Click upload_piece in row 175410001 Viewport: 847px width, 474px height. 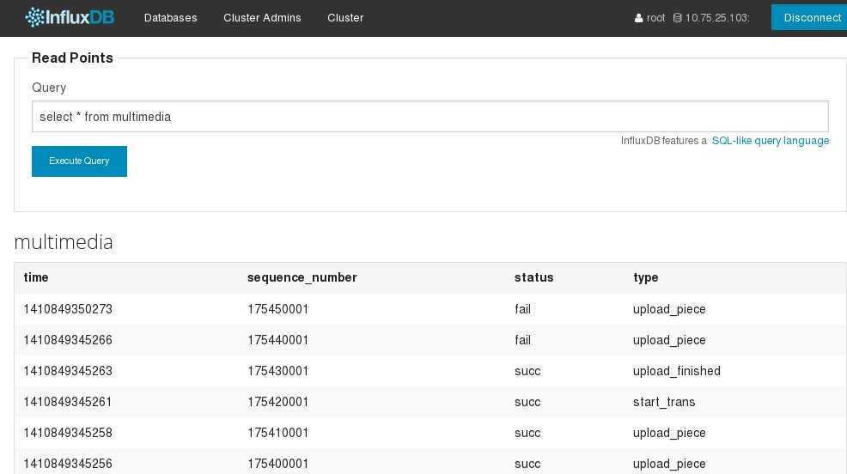[669, 433]
